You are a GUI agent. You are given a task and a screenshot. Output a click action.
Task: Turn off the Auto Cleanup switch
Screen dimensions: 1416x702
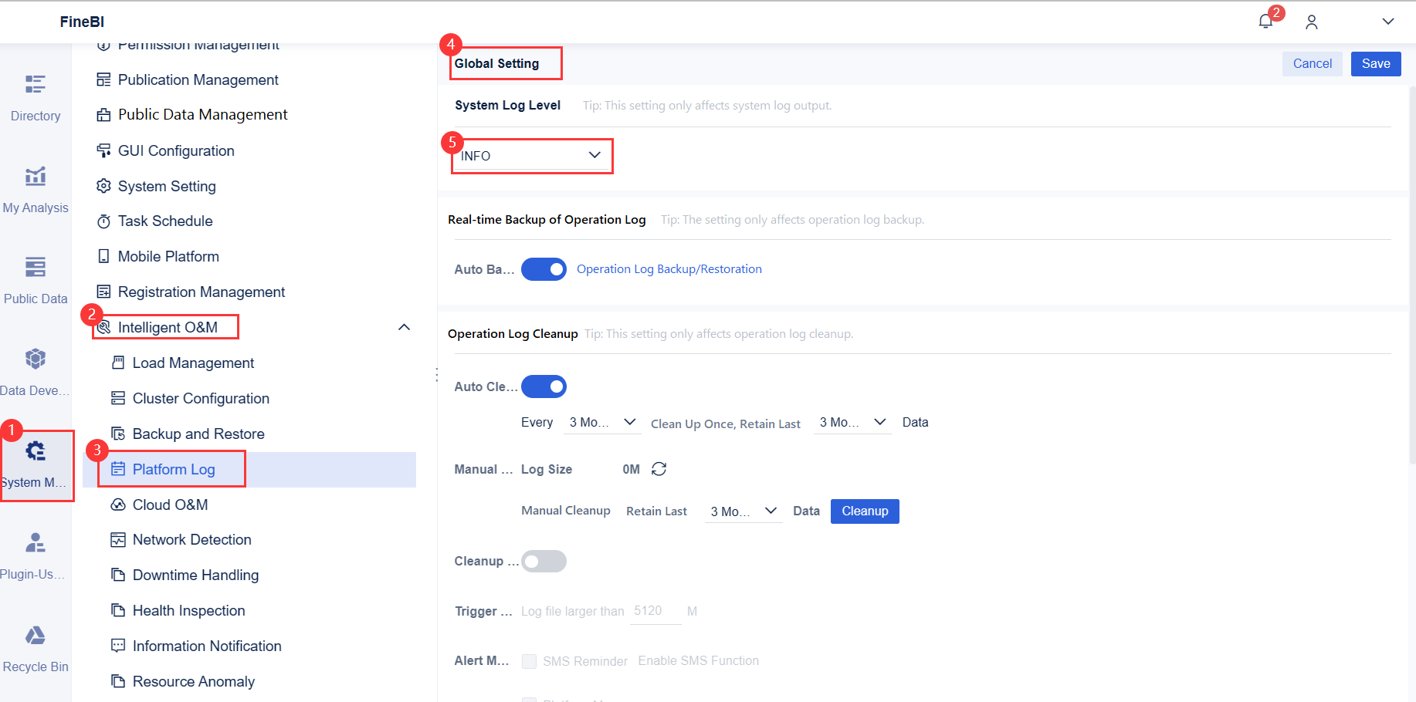tap(544, 386)
